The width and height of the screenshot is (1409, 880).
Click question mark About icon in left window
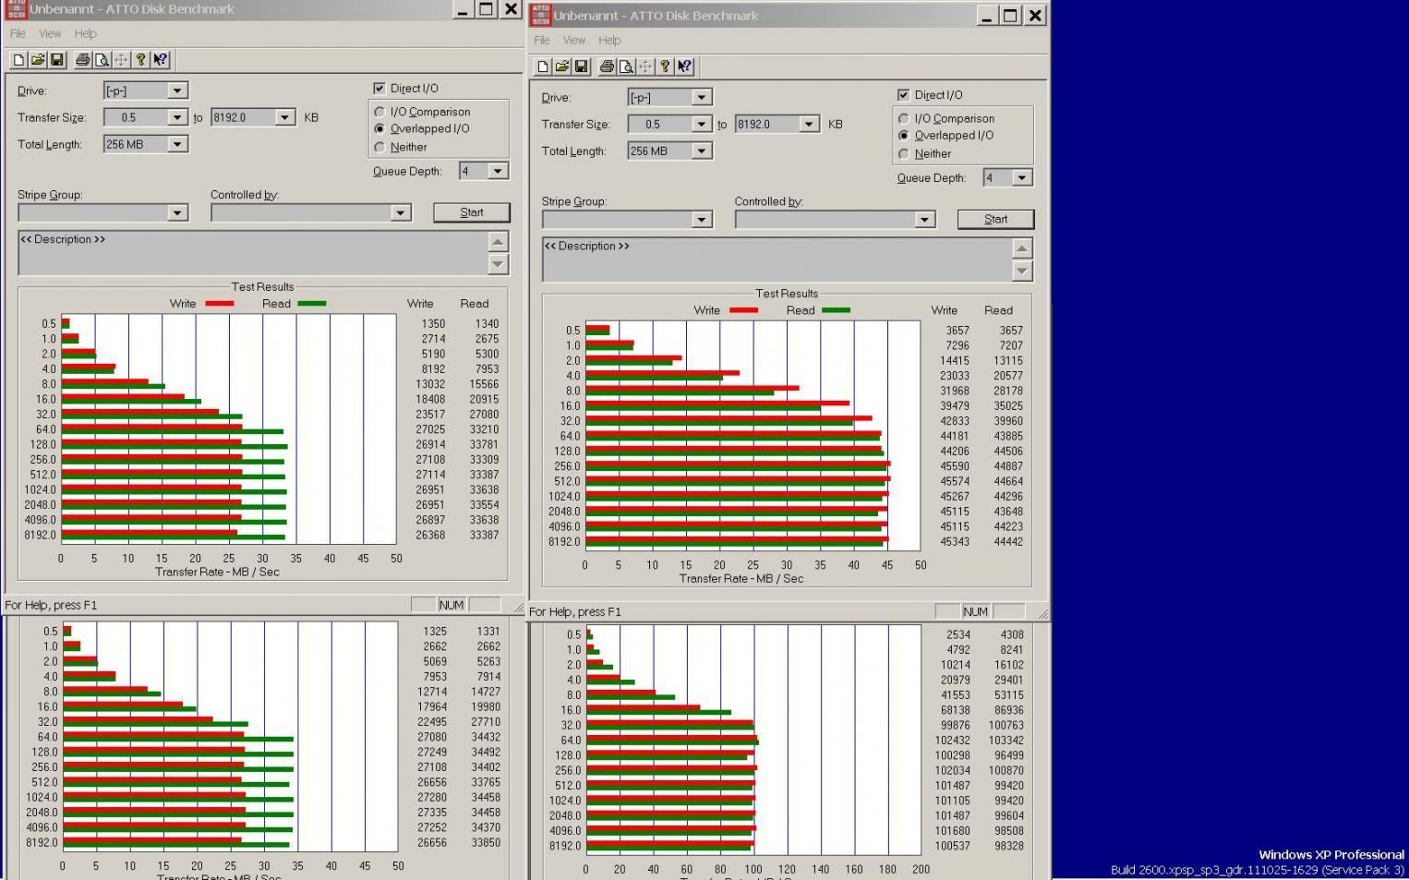(140, 60)
